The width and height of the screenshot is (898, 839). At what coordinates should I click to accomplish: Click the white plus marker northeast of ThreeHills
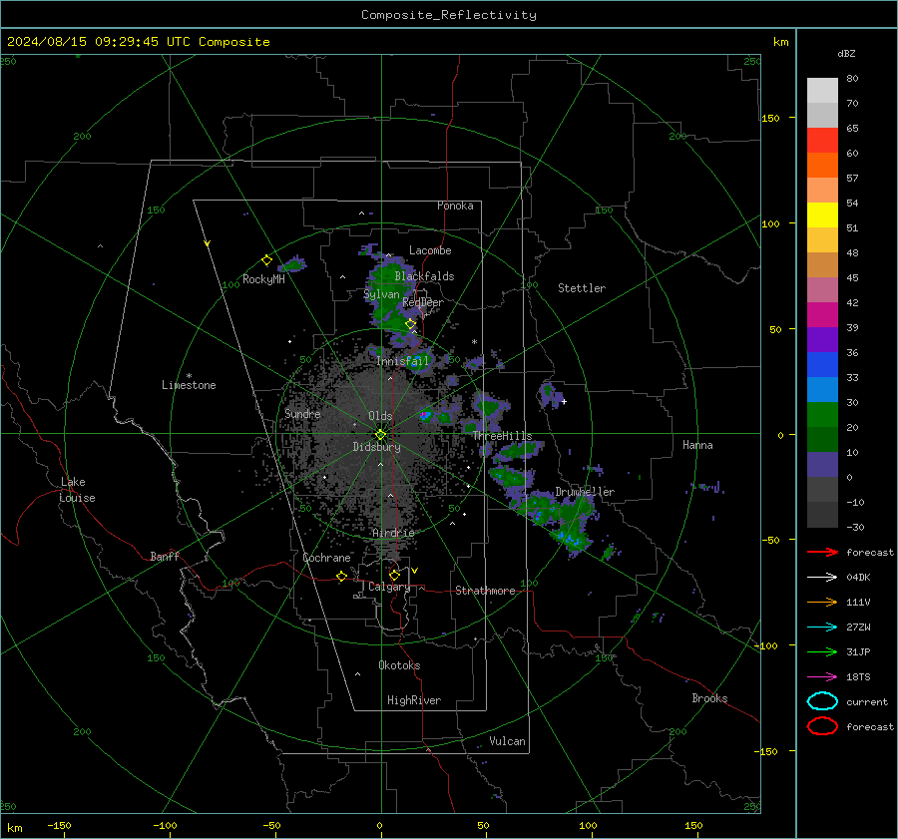click(564, 401)
